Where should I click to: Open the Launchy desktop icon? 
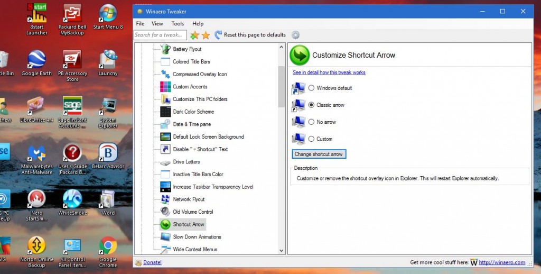click(108, 63)
